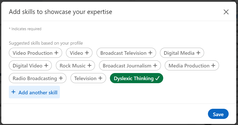Click plus icon next to Video skill
Image resolution: width=238 pixels, height=125 pixels.
tap(87, 53)
